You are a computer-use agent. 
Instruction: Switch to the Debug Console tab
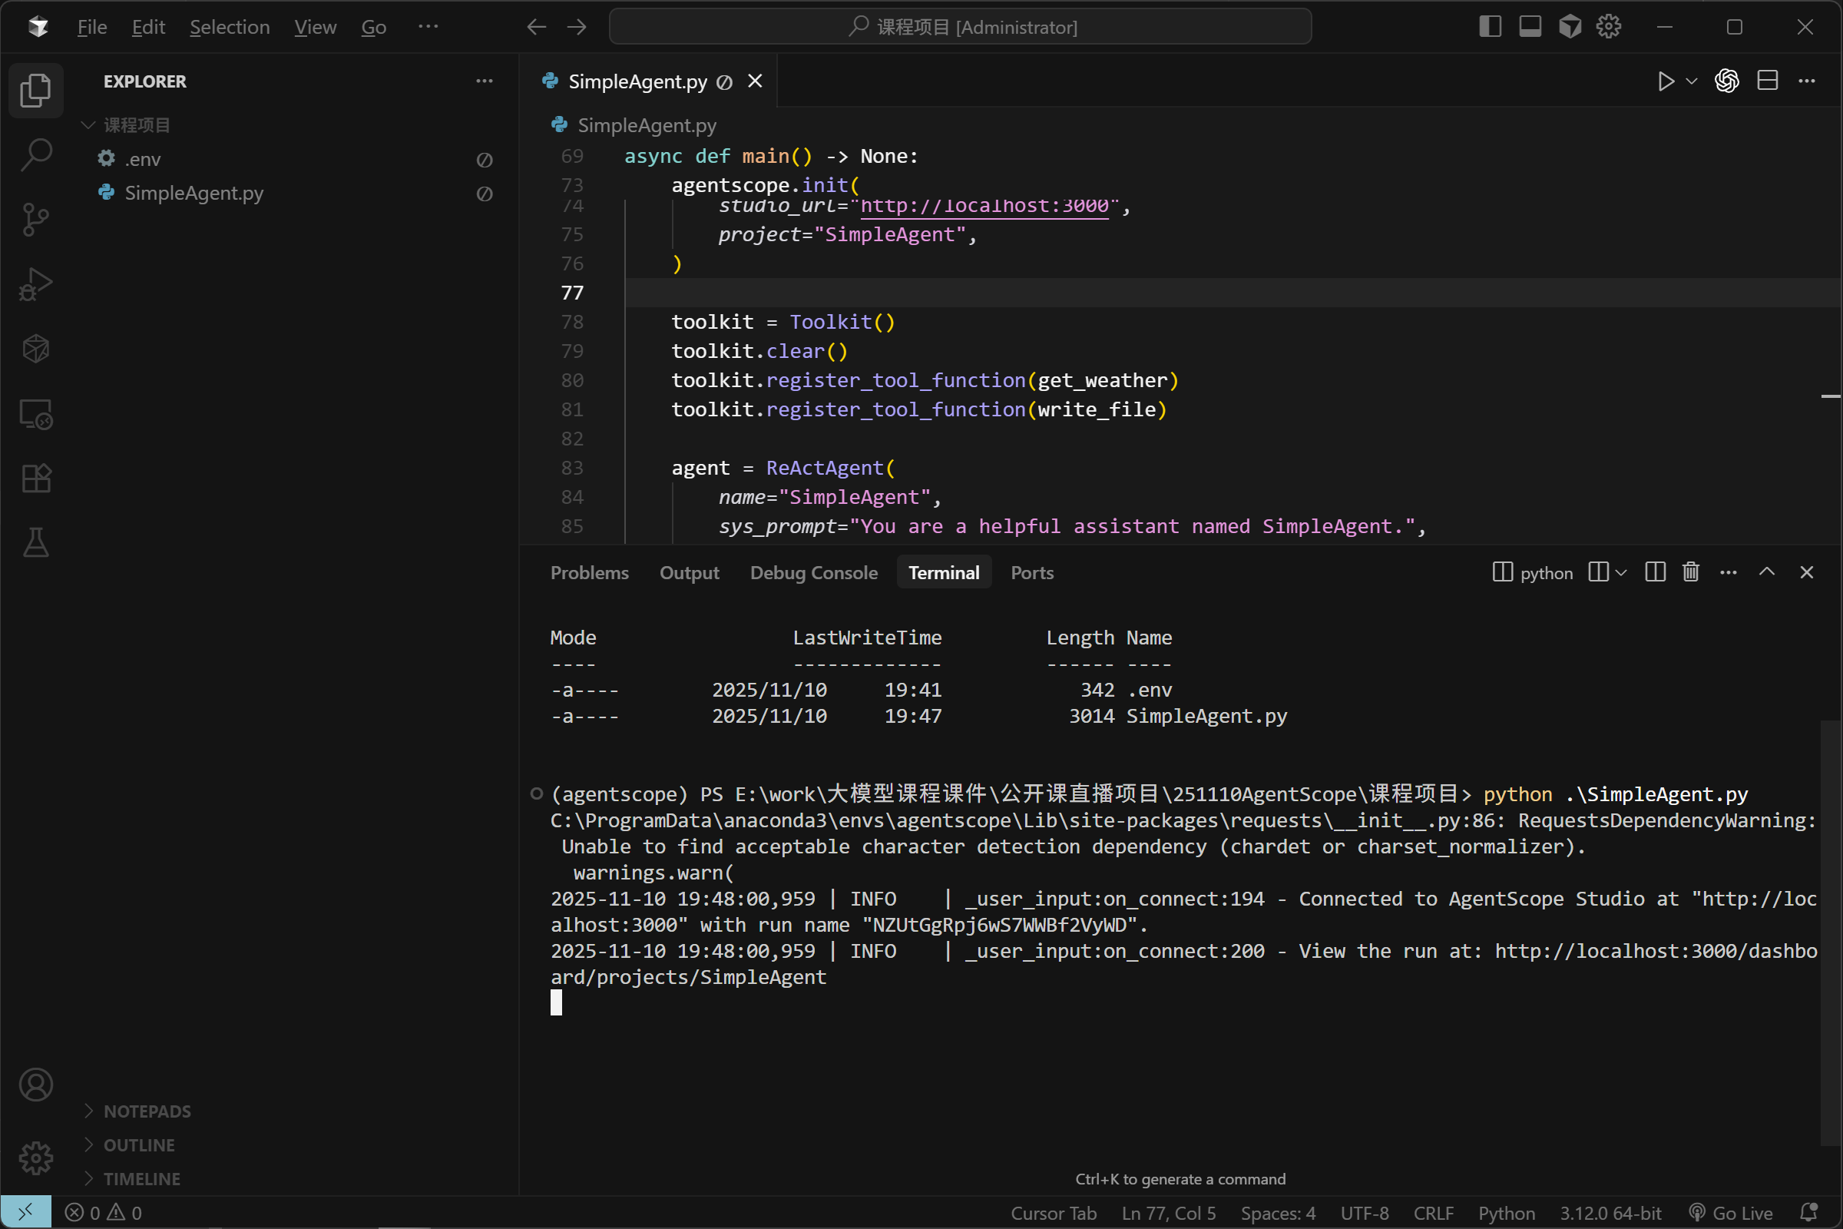[813, 573]
